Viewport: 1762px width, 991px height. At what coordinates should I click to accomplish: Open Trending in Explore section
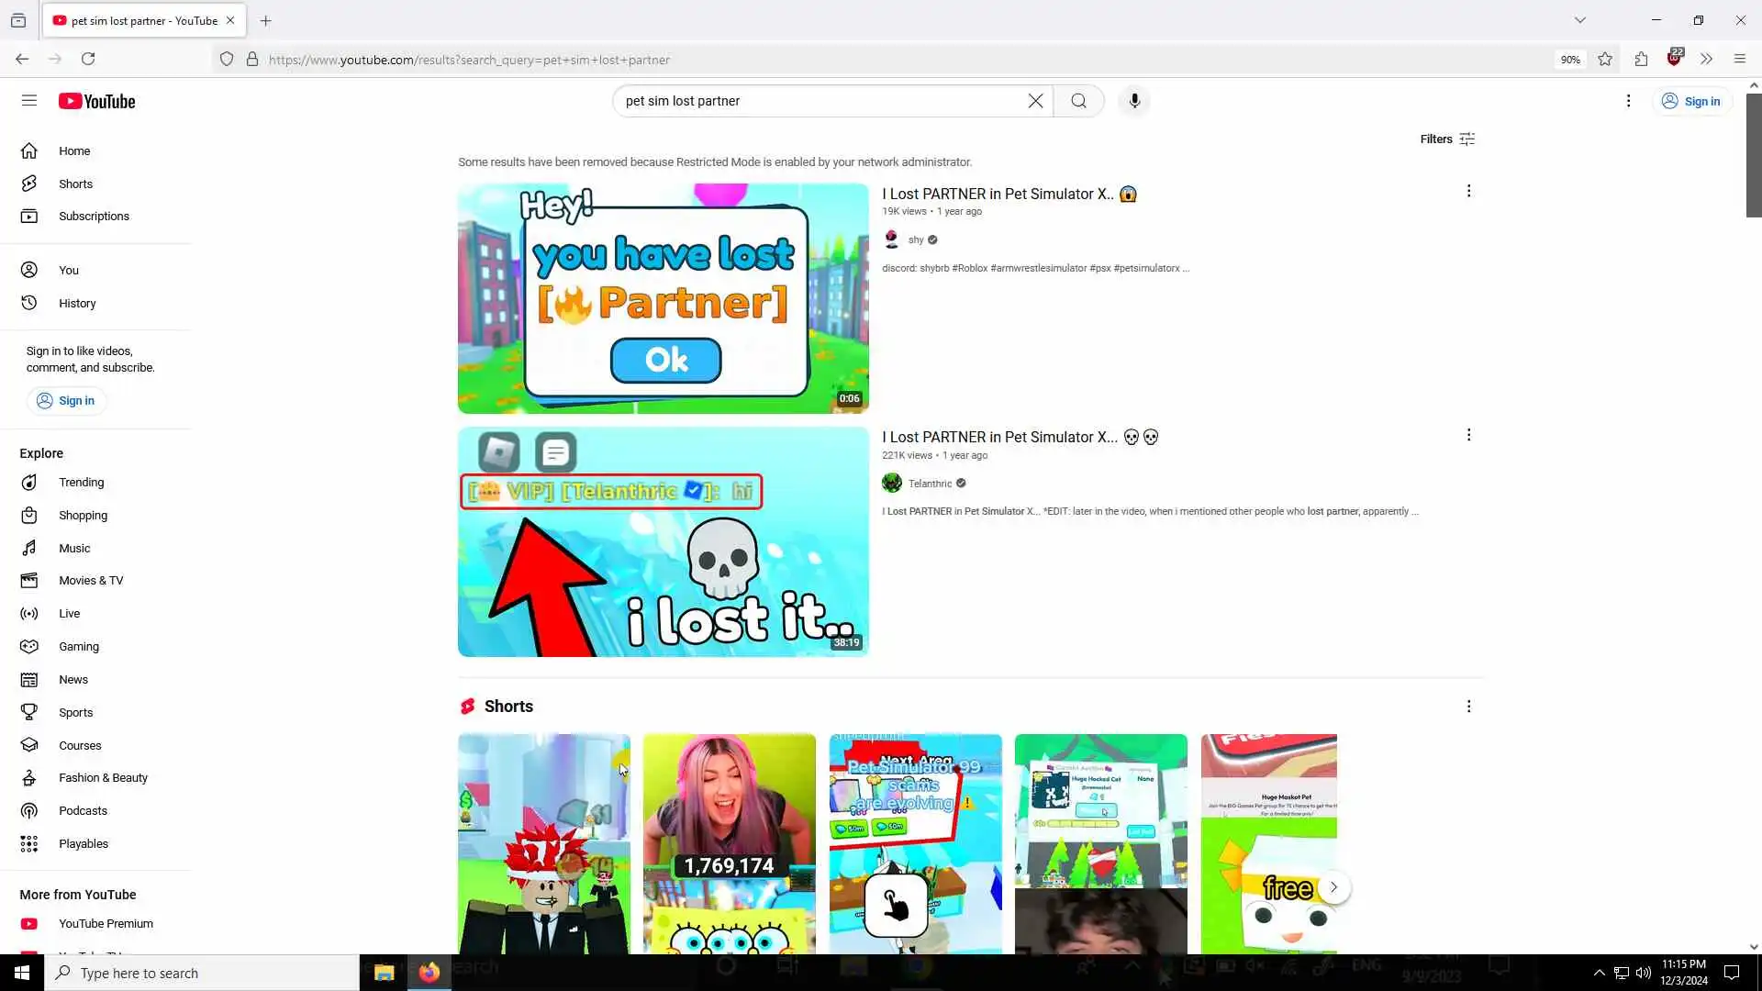[x=81, y=483]
